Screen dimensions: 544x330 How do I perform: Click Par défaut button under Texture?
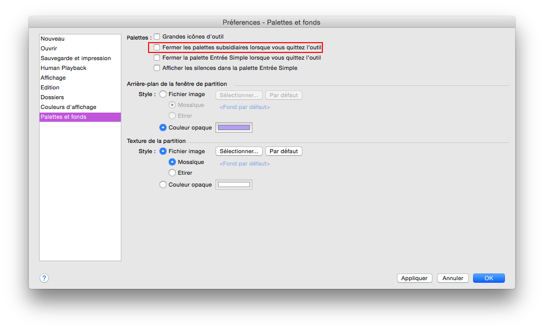click(x=284, y=151)
